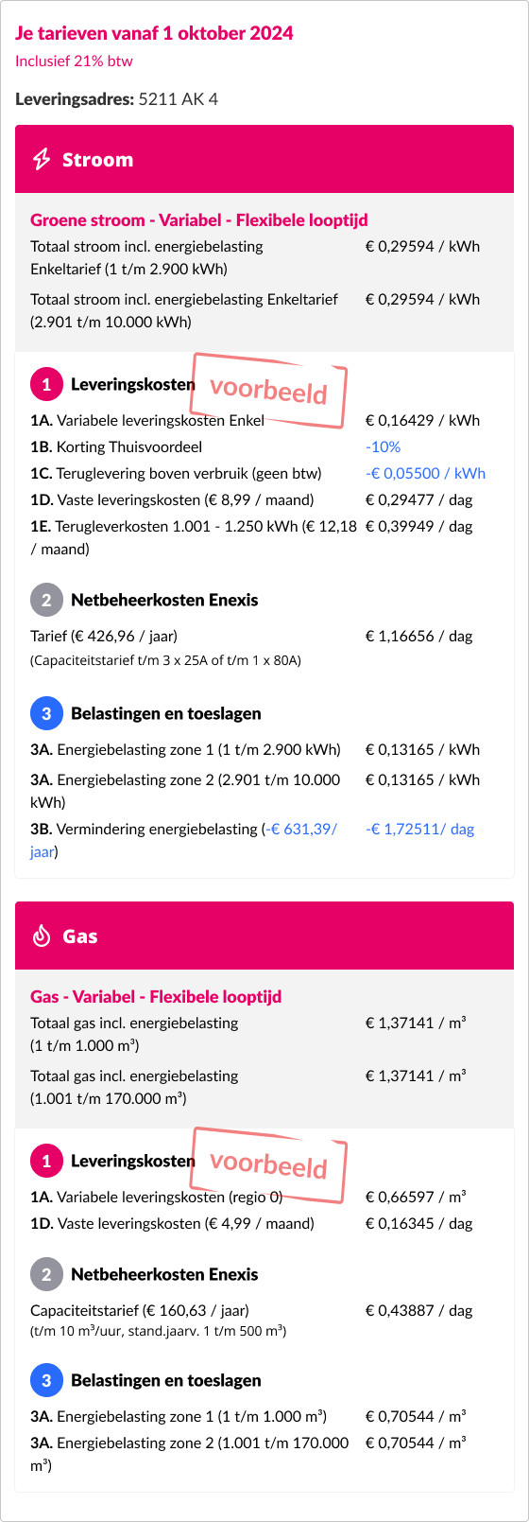This screenshot has width=529, height=1522.
Task: Click the -10% Thuisvoordeel discount value
Action: [383, 447]
